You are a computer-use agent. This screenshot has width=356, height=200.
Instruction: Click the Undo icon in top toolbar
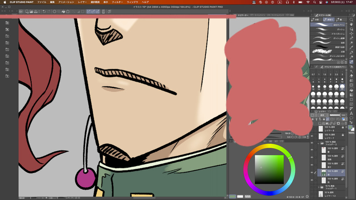[44, 12]
